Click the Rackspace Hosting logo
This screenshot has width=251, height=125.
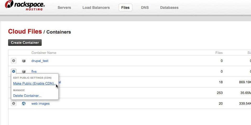point(25,5)
